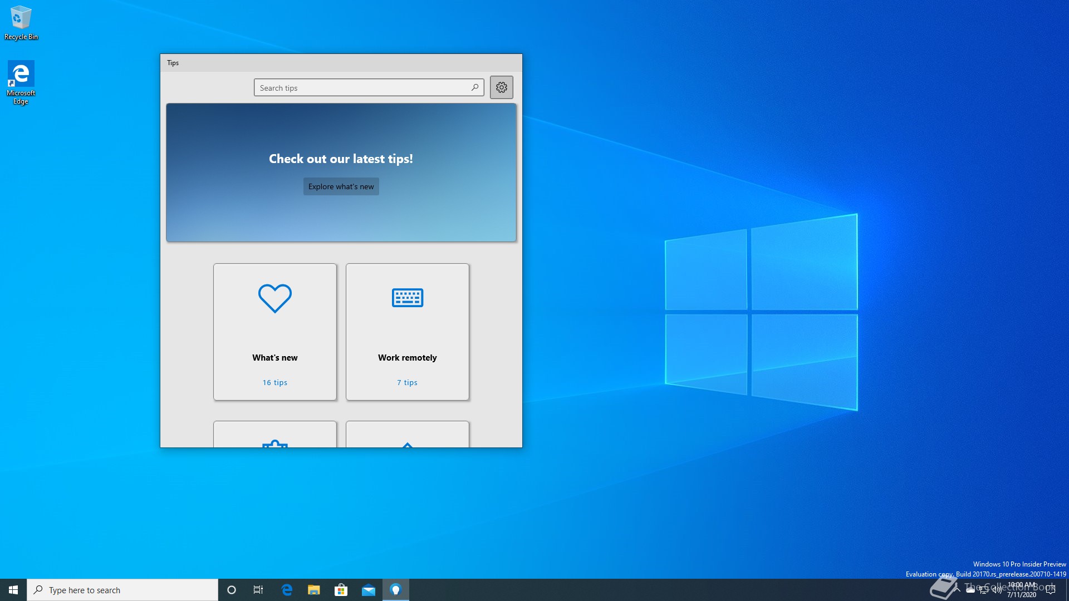Select the Microsoft Edge desktop shortcut
Viewport: 1069px width, 601px height.
tap(21, 82)
